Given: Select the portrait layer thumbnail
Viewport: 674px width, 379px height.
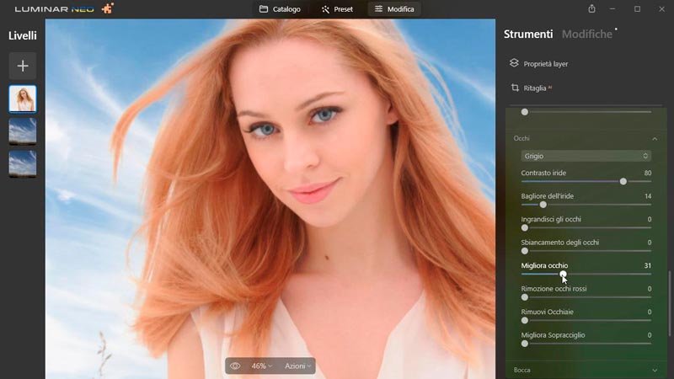Looking at the screenshot, I should (23, 99).
